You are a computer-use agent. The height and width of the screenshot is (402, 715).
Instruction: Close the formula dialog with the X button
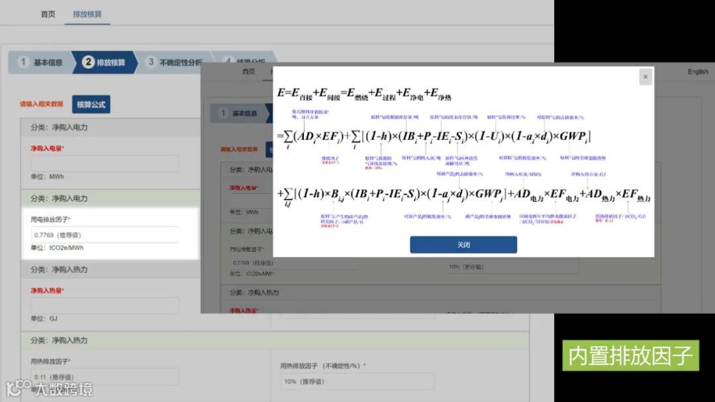(x=645, y=77)
